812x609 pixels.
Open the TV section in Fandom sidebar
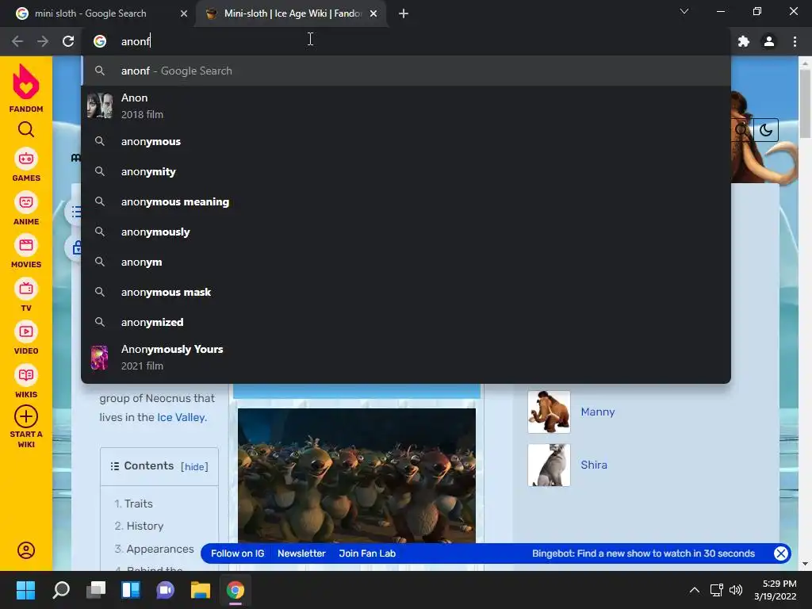(x=26, y=295)
